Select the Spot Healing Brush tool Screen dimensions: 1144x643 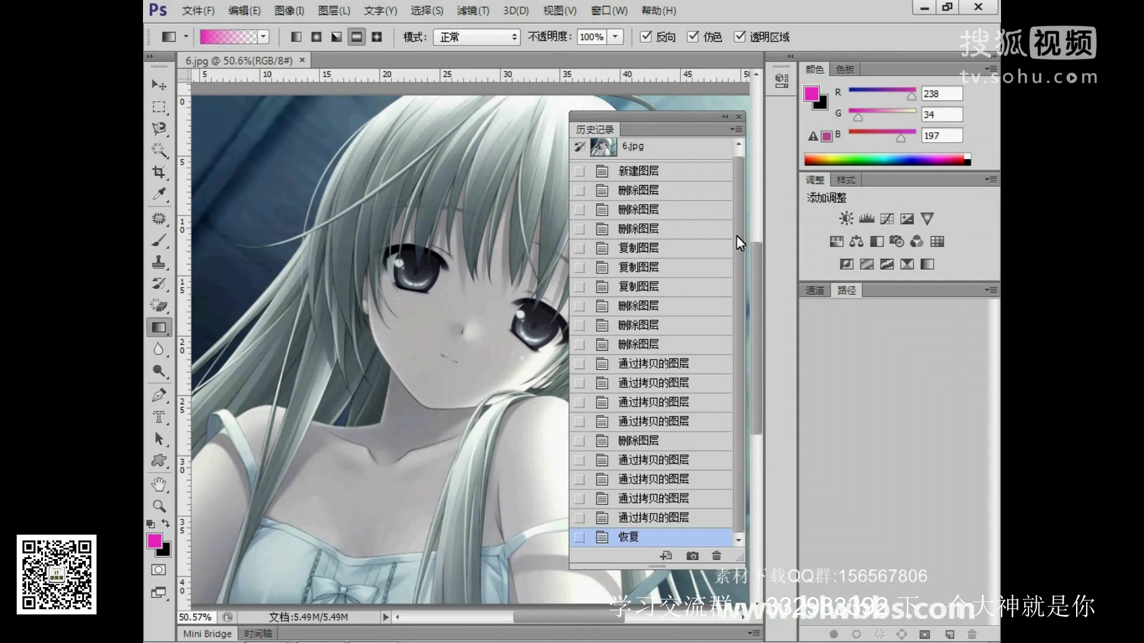(x=158, y=219)
